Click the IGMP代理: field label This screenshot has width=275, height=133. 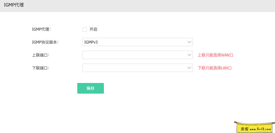pos(41,29)
